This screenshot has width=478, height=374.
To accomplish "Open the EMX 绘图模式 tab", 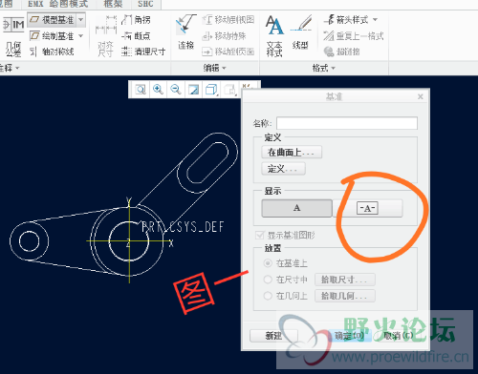I will tap(57, 4).
